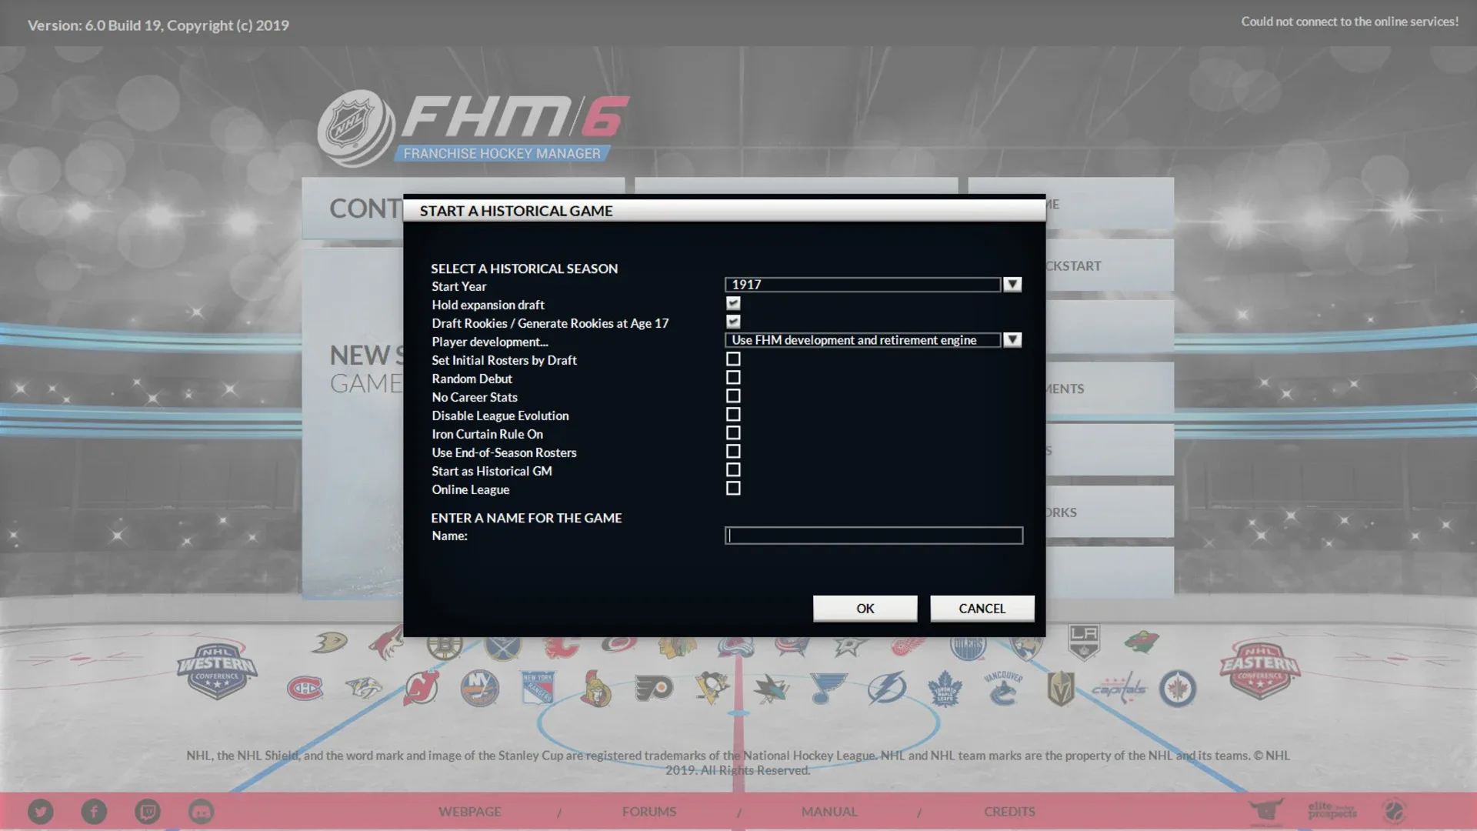
Task: Open the Facebook icon link
Action: coord(94,812)
